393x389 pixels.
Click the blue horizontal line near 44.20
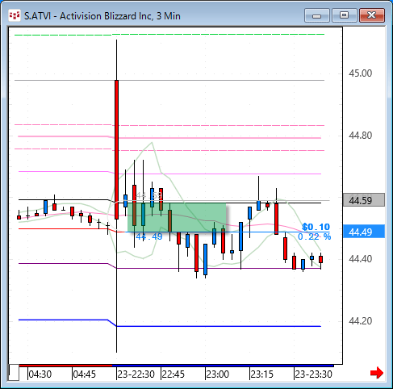(x=219, y=326)
